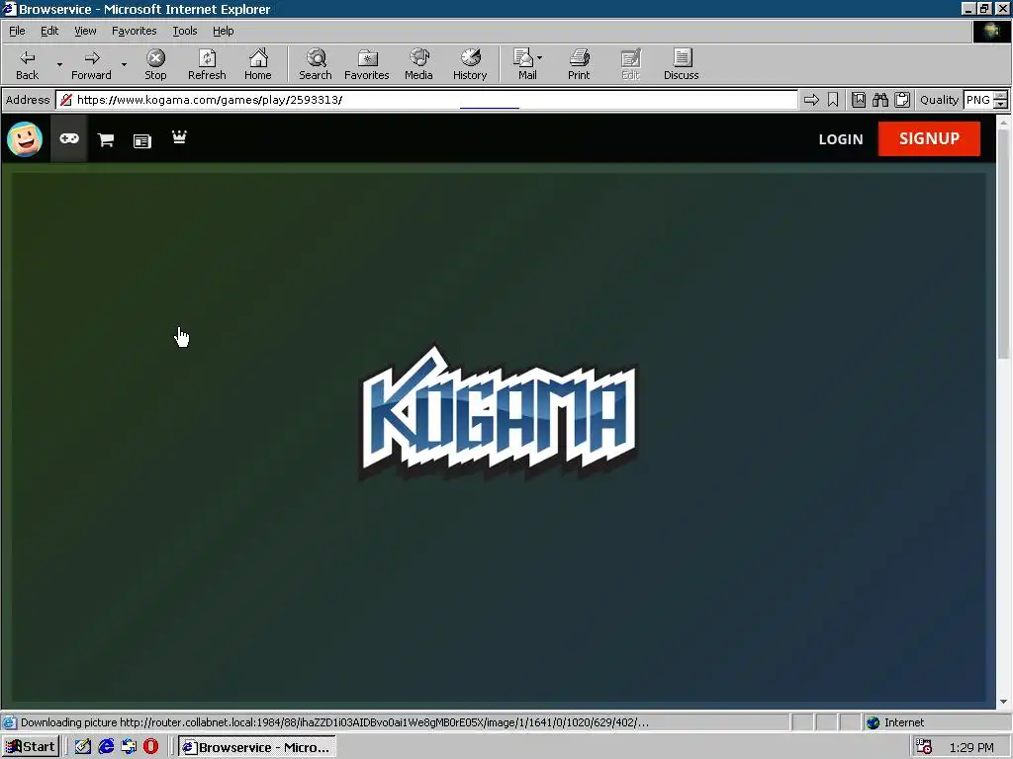Open the games controller icon
Screen dimensions: 1013x759
tap(69, 138)
